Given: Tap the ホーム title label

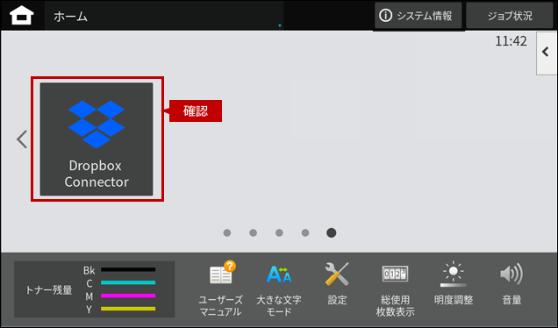Looking at the screenshot, I should click(70, 17).
